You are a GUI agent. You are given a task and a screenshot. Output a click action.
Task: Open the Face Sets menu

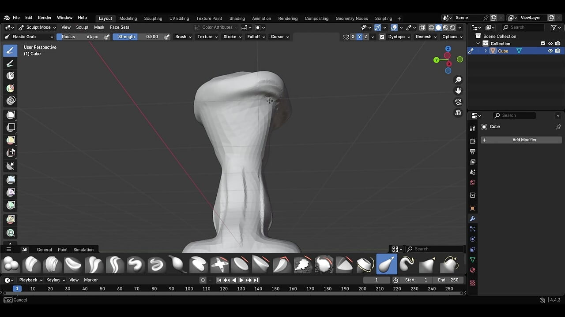120,27
